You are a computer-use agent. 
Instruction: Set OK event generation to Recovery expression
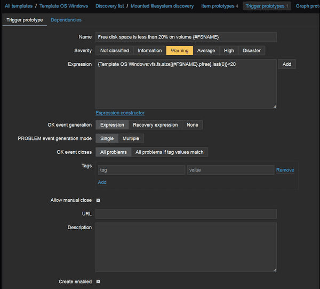tap(155, 125)
